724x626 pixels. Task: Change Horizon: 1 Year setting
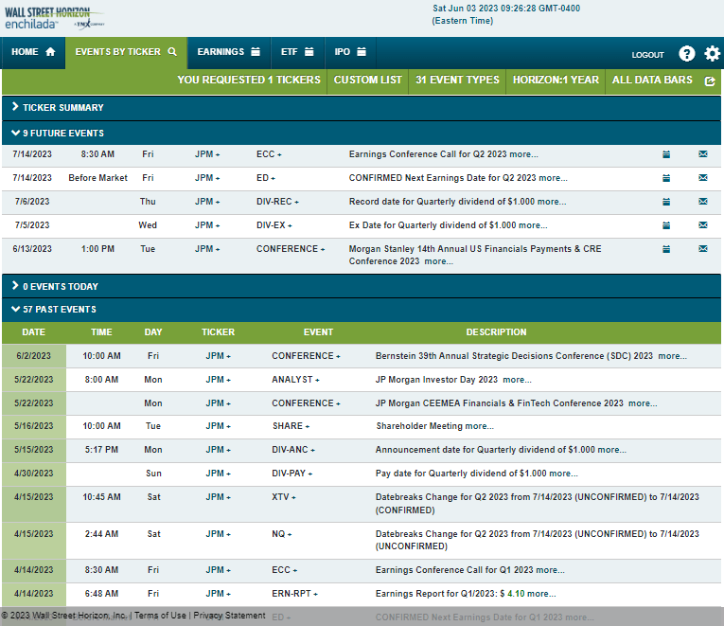coord(556,80)
